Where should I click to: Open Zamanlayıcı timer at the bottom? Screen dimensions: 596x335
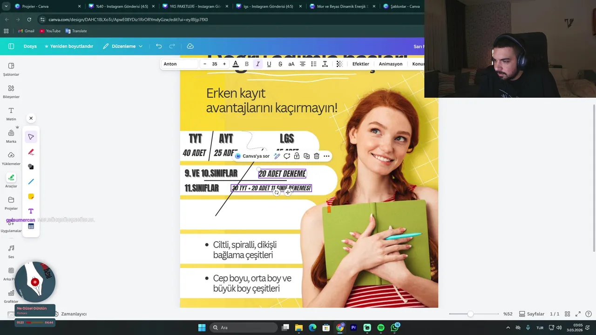point(70,314)
